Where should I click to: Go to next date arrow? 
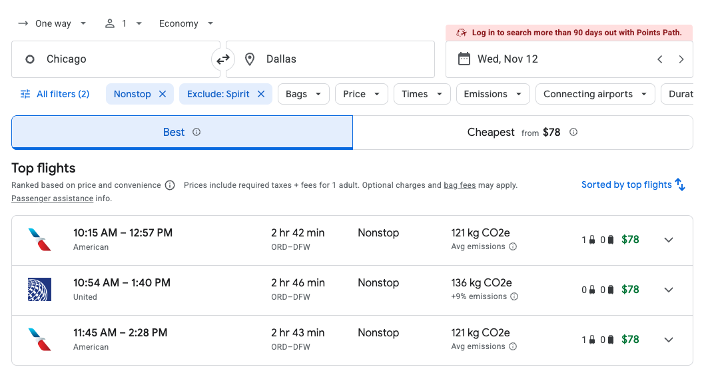click(x=681, y=59)
